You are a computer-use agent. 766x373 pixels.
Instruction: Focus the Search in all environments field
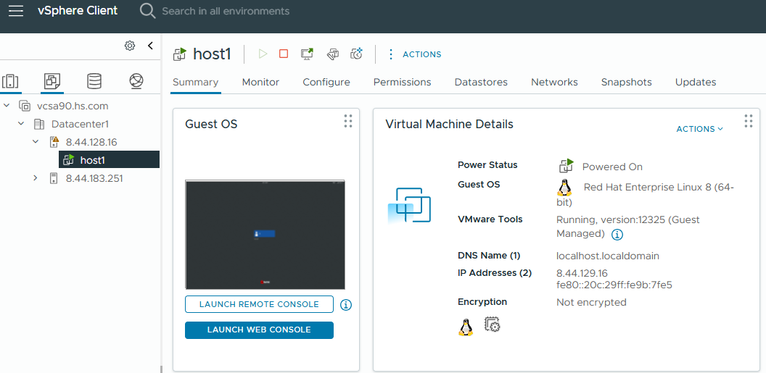[225, 11]
